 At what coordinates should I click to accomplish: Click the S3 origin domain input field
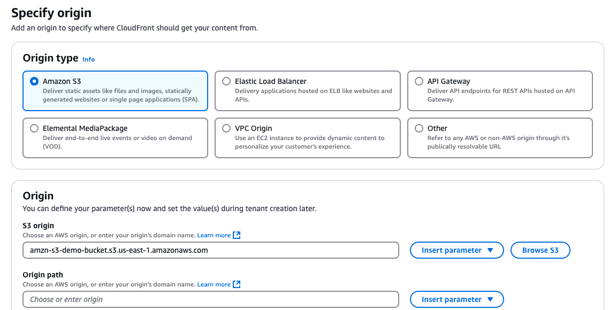pos(210,250)
